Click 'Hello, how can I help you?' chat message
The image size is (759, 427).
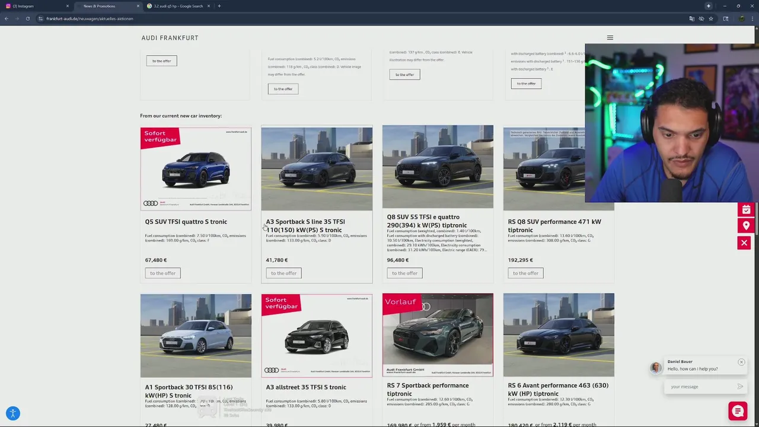(x=693, y=369)
